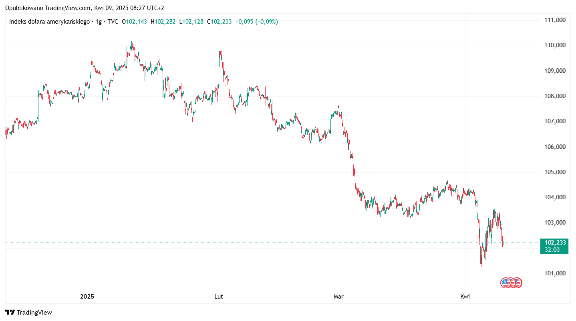The image size is (576, 321).
Task: Click the 101,000 price scale label
Action: [x=555, y=273]
